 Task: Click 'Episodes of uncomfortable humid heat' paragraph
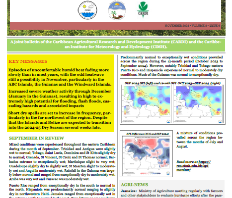tap(60, 77)
